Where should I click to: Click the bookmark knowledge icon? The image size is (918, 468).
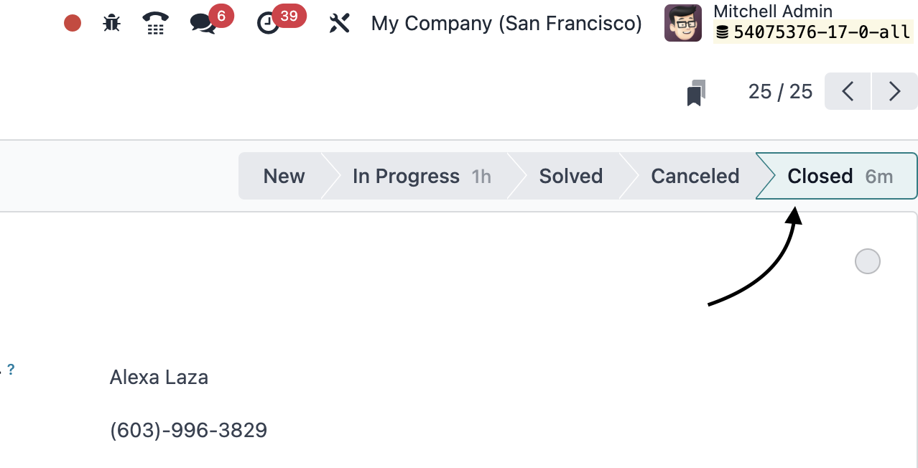point(696,93)
